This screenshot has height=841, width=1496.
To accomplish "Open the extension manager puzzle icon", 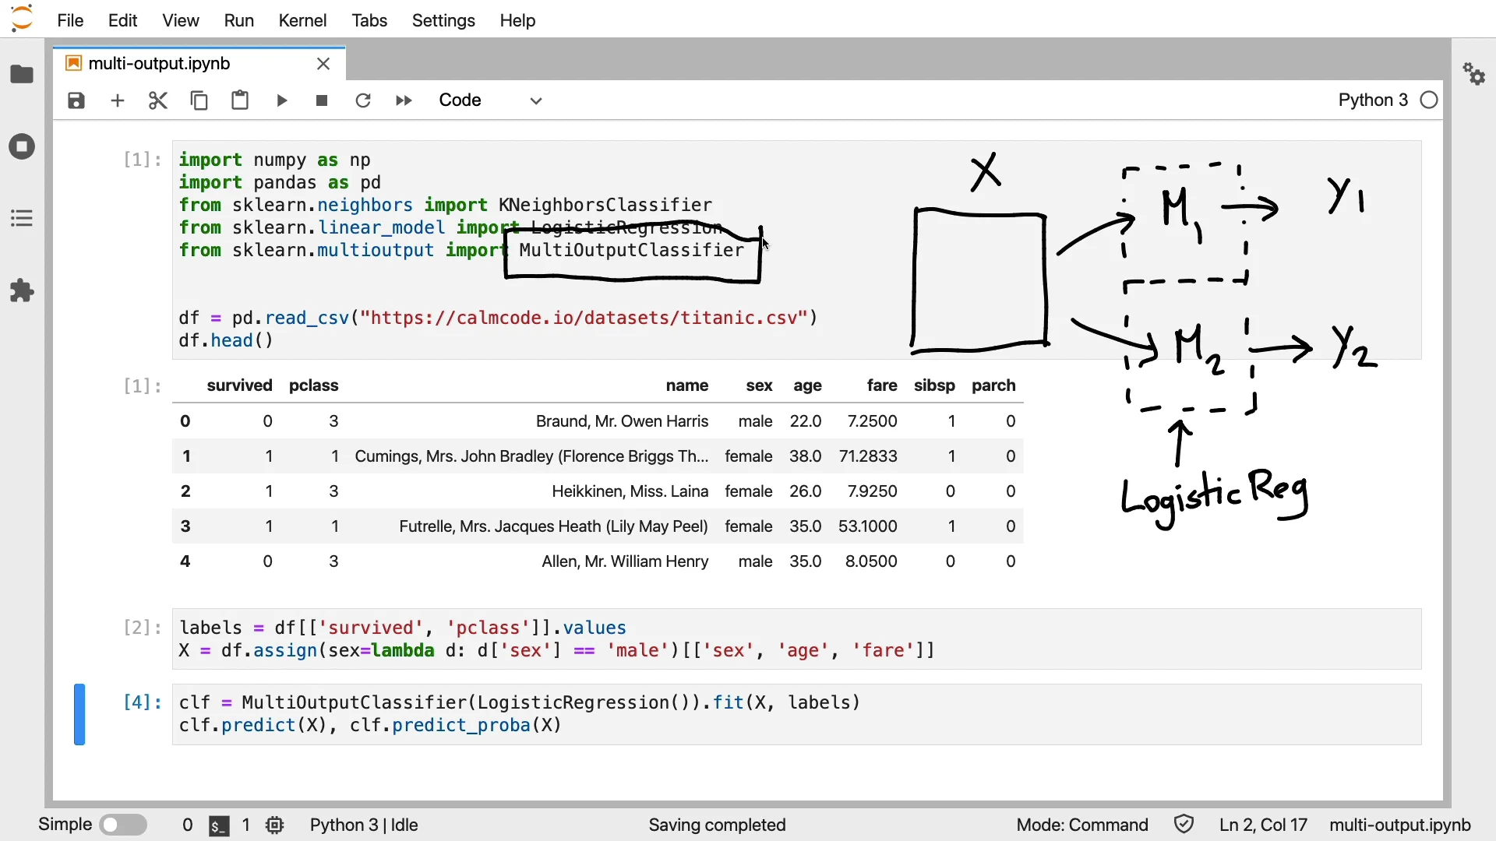I will 22,290.
